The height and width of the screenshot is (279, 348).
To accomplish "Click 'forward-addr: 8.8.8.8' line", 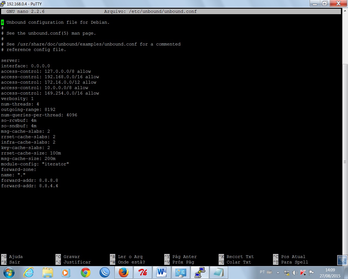I will tap(30, 180).
